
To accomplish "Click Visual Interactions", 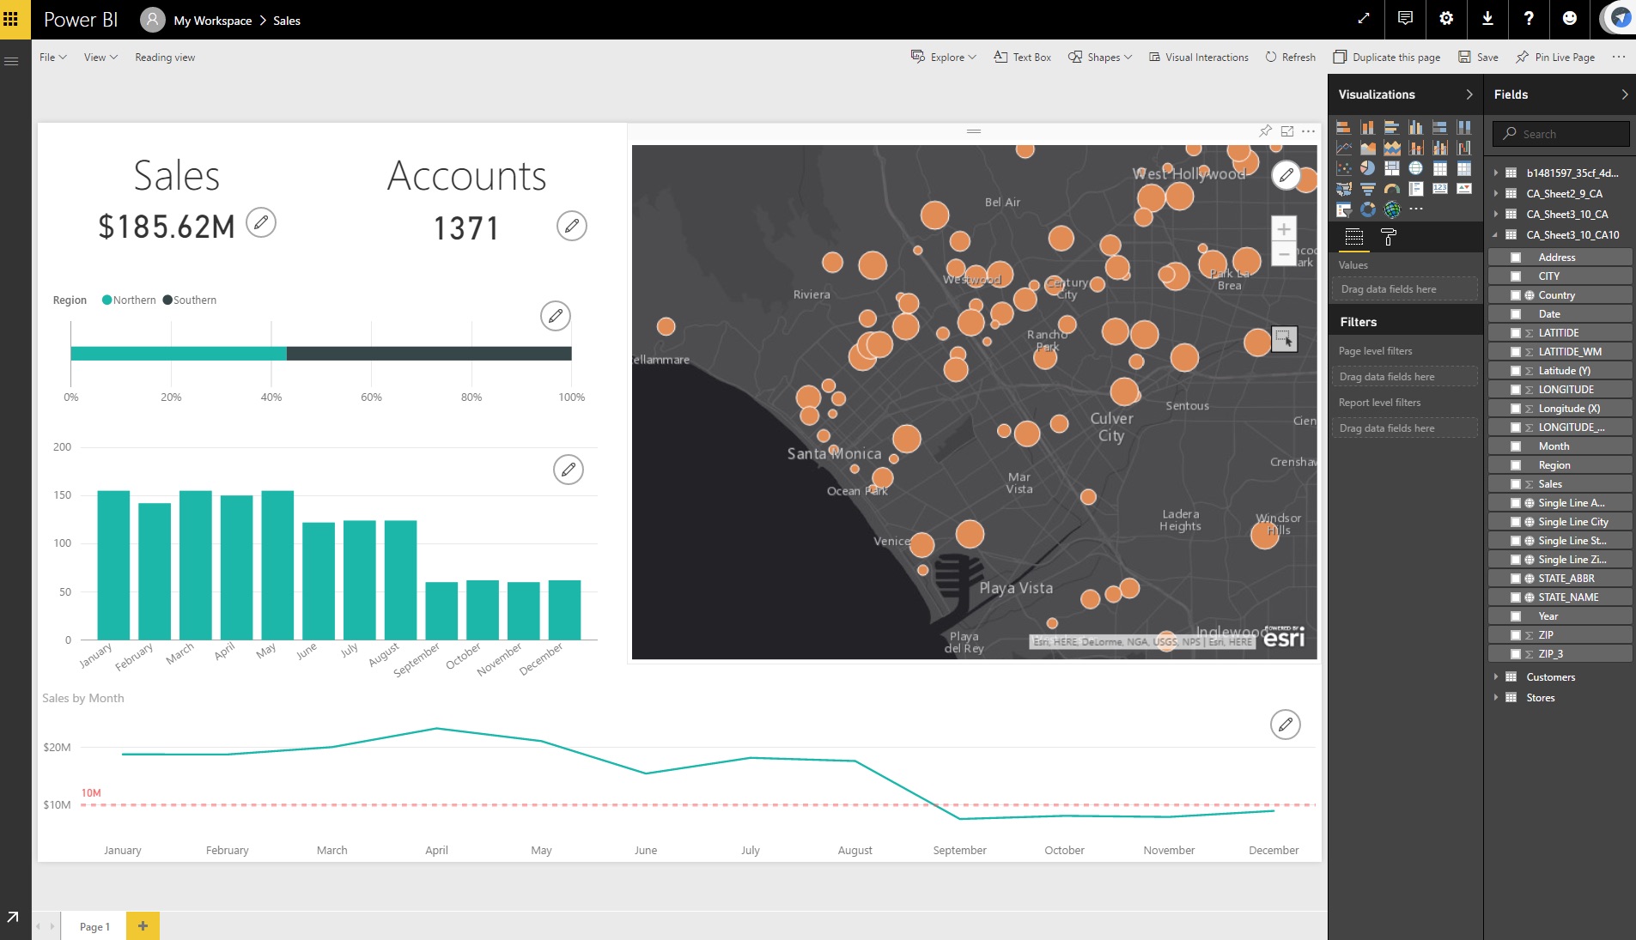I will (1199, 58).
